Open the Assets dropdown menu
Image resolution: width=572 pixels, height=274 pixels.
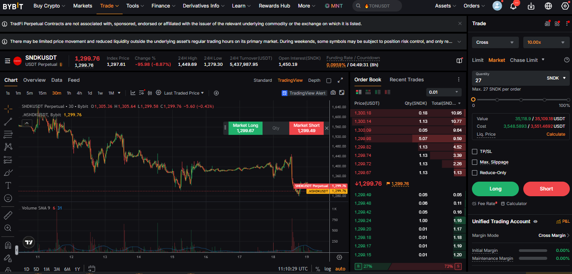click(446, 6)
